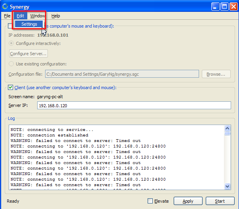Click the Log group label
The width and height of the screenshot is (239, 209).
coord(11,118)
